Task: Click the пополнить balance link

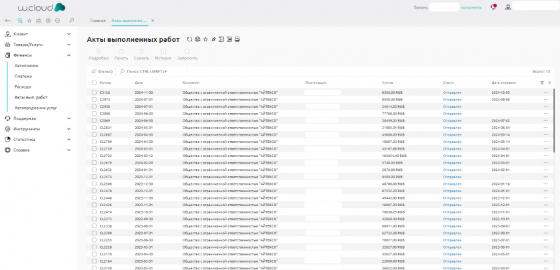Action: (x=471, y=7)
